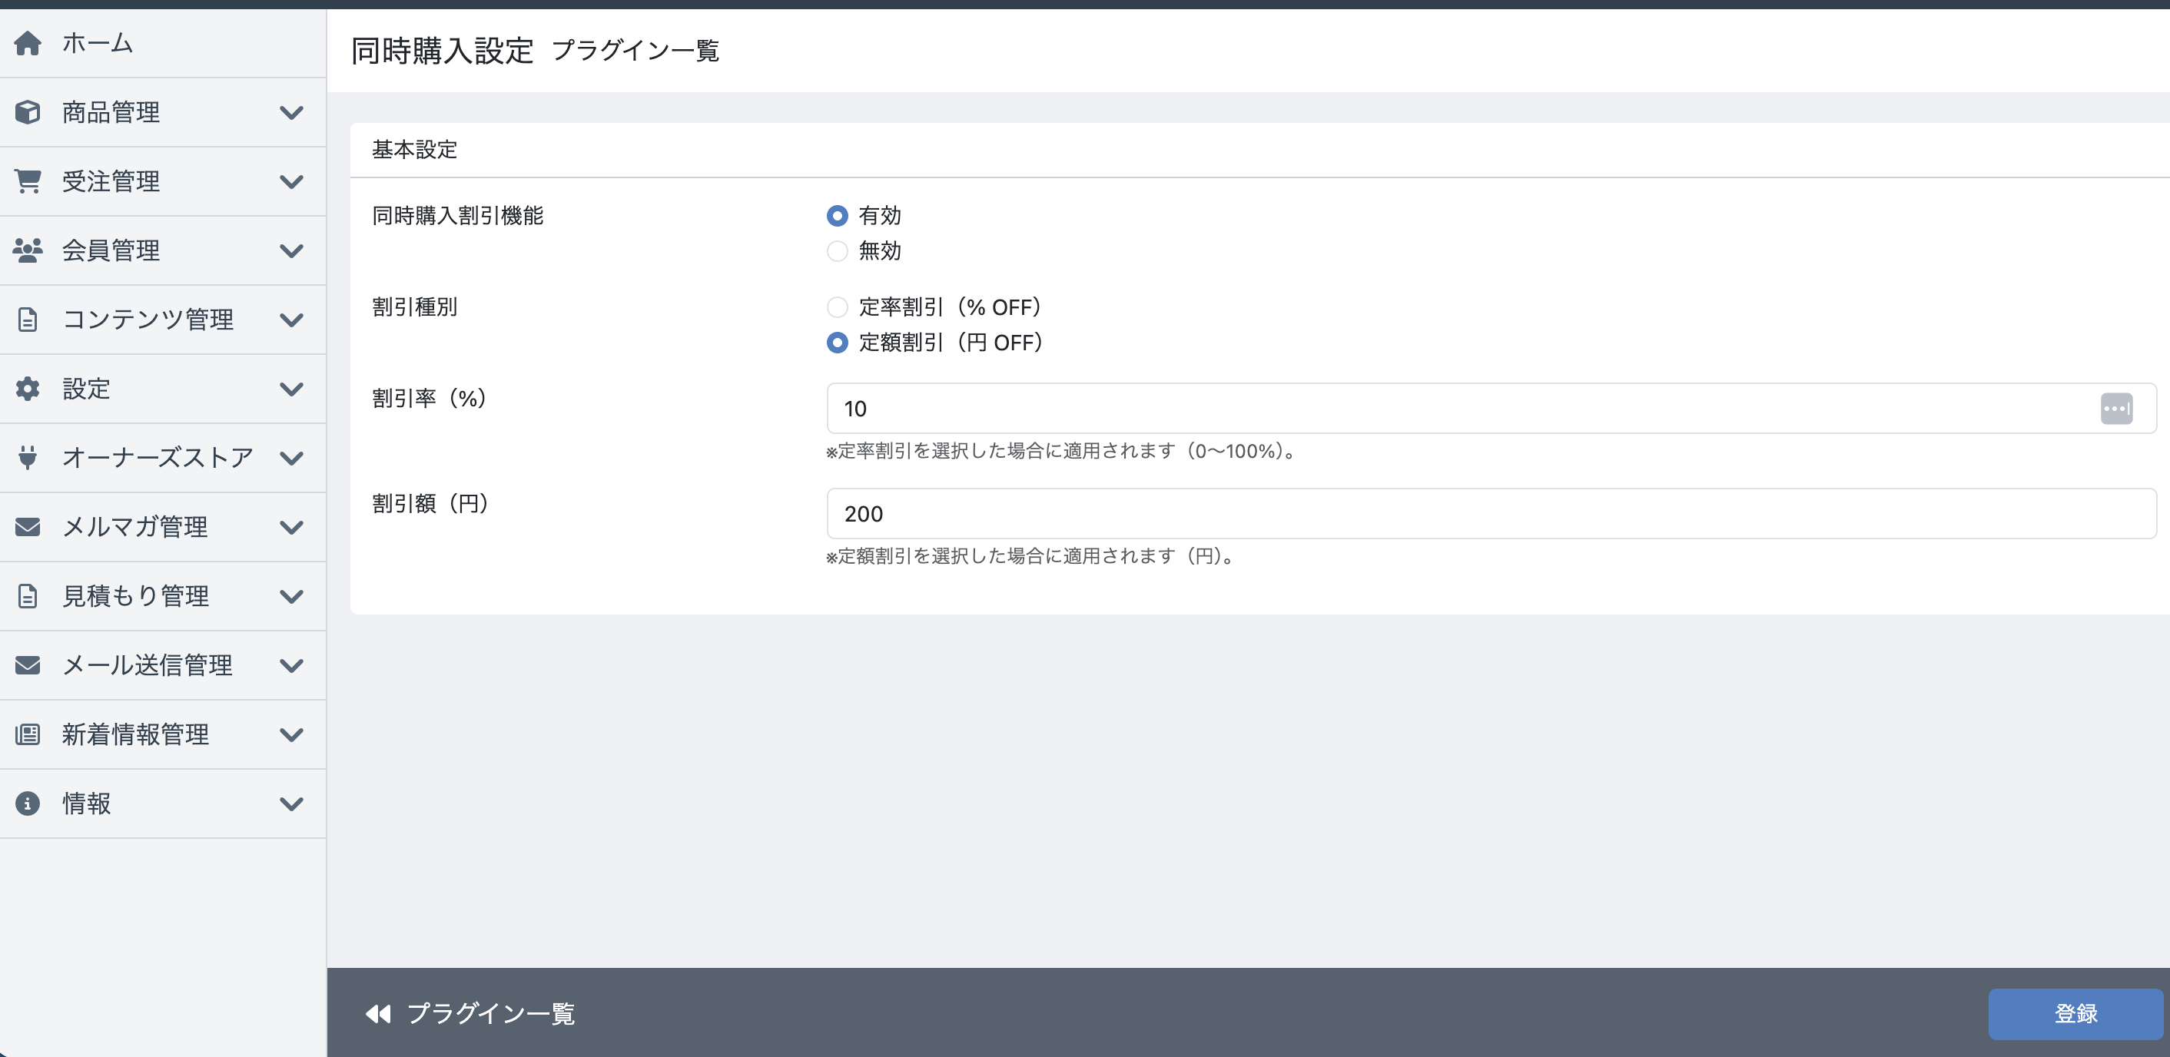Screen dimensions: 2170x1057
Task: Open the メルマガ管理 menu label
Action: [x=134, y=526]
